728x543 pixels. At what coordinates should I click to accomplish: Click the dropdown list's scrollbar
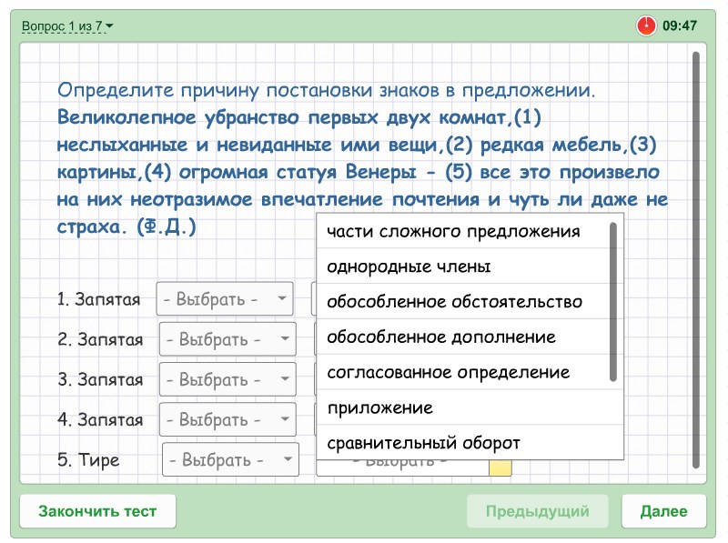click(x=612, y=302)
